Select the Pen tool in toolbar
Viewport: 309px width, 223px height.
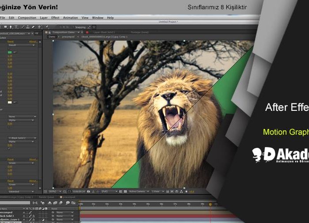11,27
